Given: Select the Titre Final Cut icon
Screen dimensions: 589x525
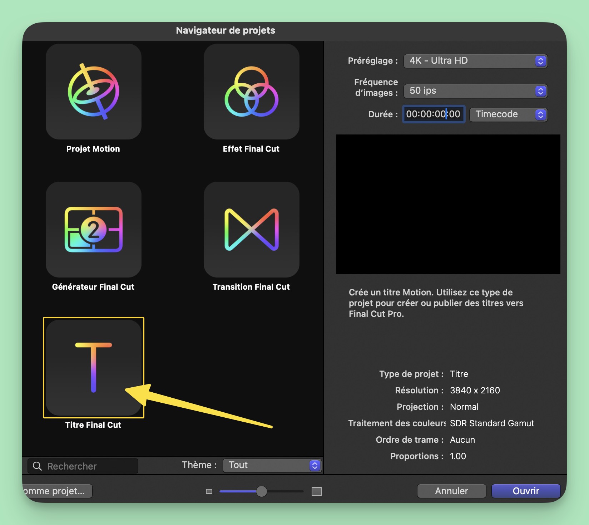Looking at the screenshot, I should [x=94, y=368].
